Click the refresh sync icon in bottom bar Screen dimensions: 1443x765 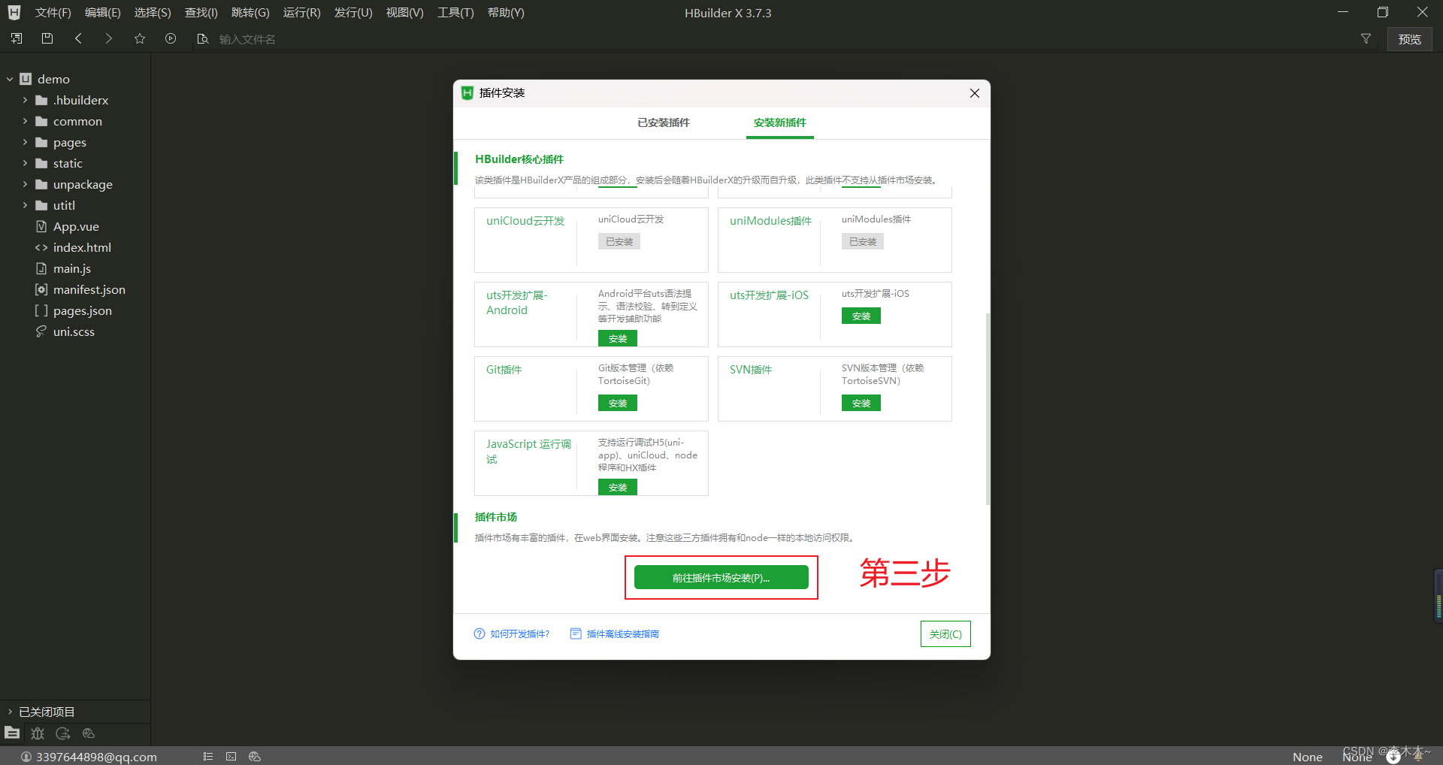click(x=63, y=733)
